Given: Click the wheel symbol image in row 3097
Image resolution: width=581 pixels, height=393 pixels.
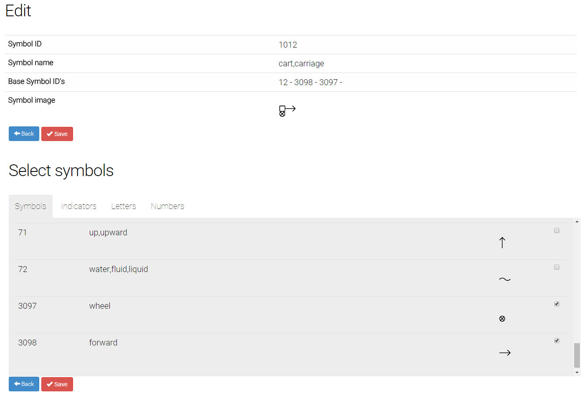Looking at the screenshot, I should pos(502,319).
